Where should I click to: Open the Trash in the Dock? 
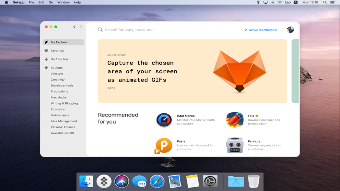254,181
